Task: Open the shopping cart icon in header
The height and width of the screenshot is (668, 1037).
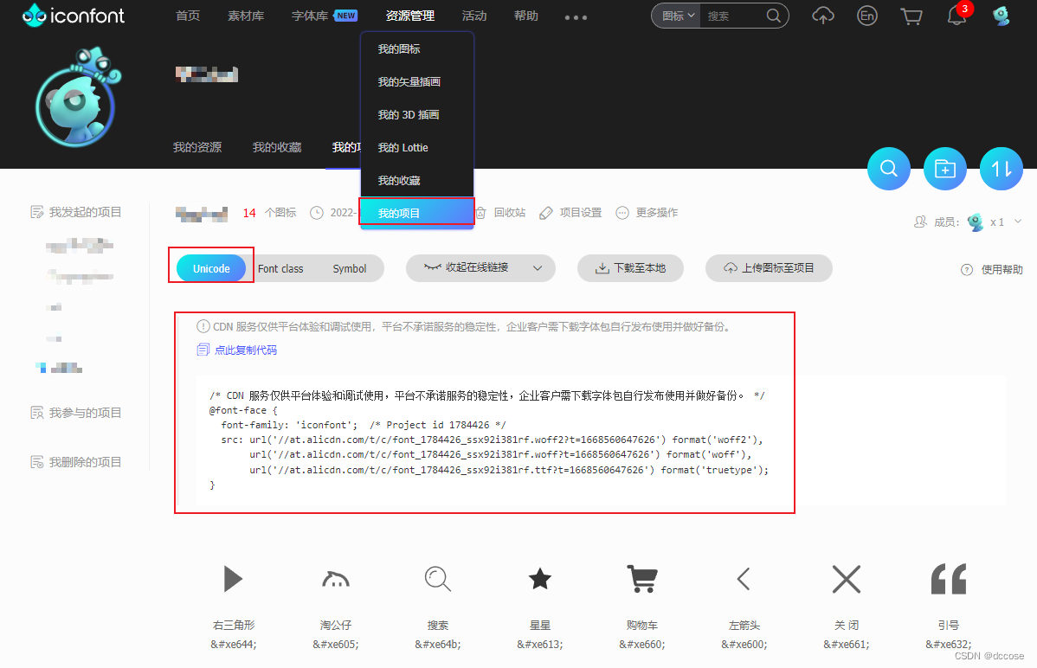Action: [911, 16]
